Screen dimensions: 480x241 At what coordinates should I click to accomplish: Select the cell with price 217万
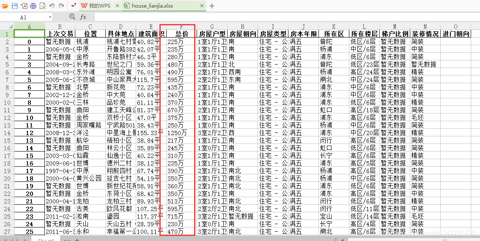coord(181,140)
